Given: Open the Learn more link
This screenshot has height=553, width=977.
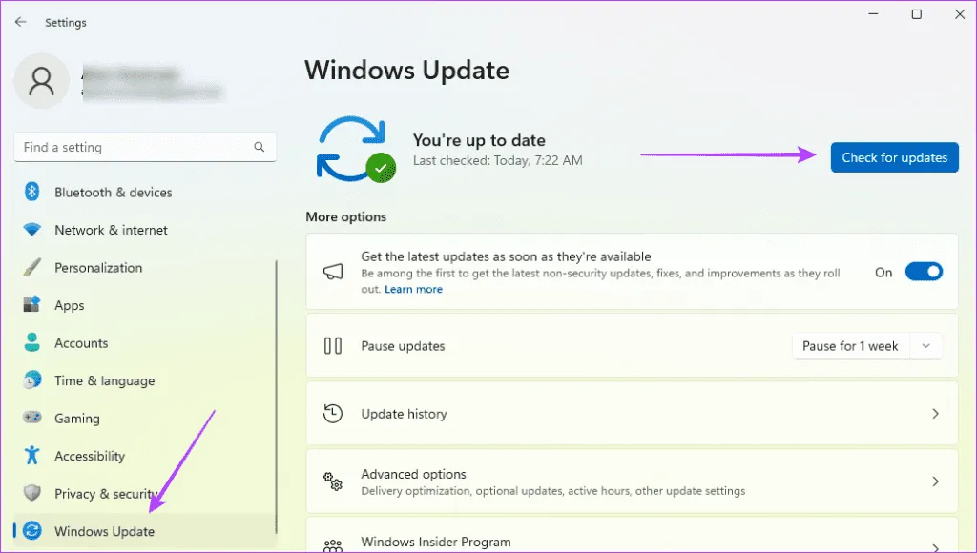Looking at the screenshot, I should [413, 289].
